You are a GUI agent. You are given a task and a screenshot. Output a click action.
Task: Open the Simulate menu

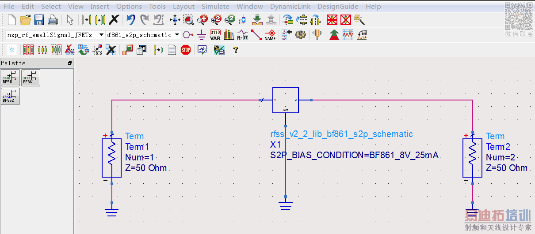(x=215, y=6)
